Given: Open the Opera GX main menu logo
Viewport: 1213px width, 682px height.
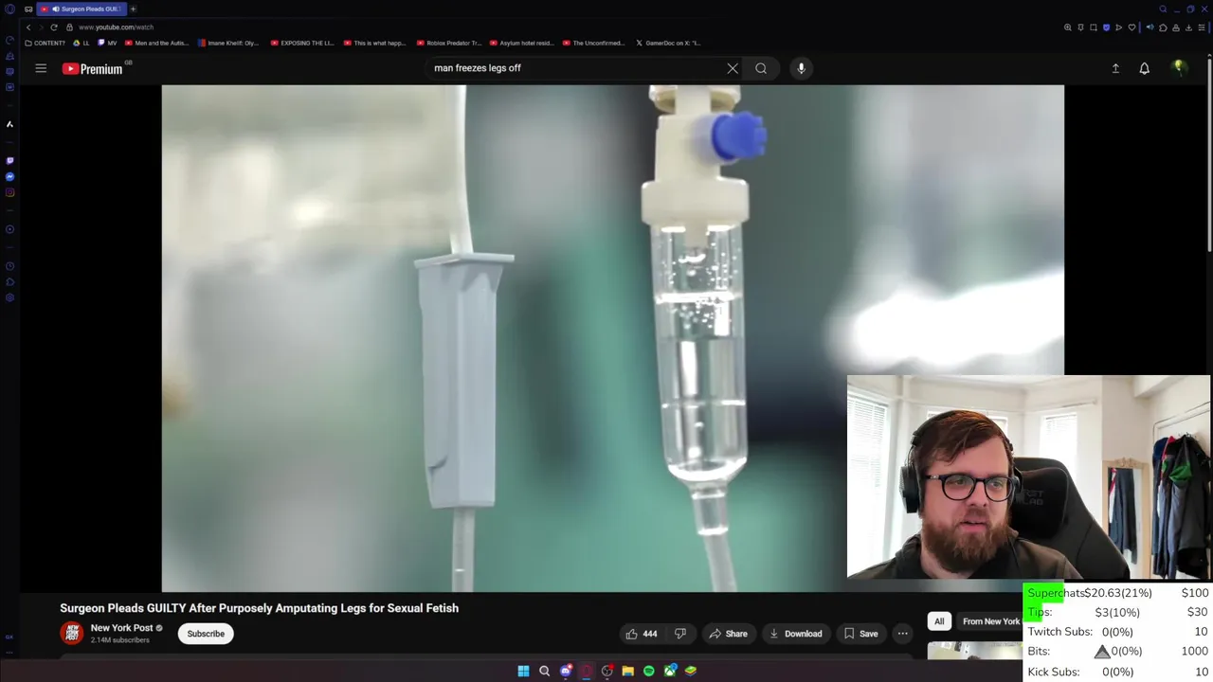Looking at the screenshot, I should click(9, 9).
